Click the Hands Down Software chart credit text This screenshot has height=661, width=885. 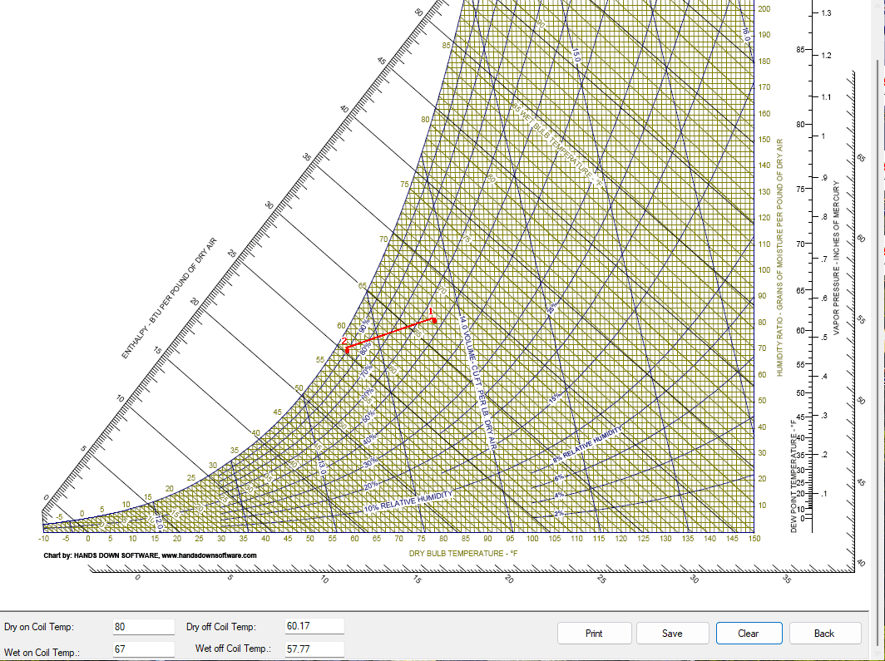(150, 555)
